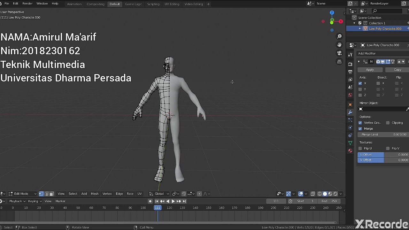Collapse the Mirror modifier panel triangle

359,62
